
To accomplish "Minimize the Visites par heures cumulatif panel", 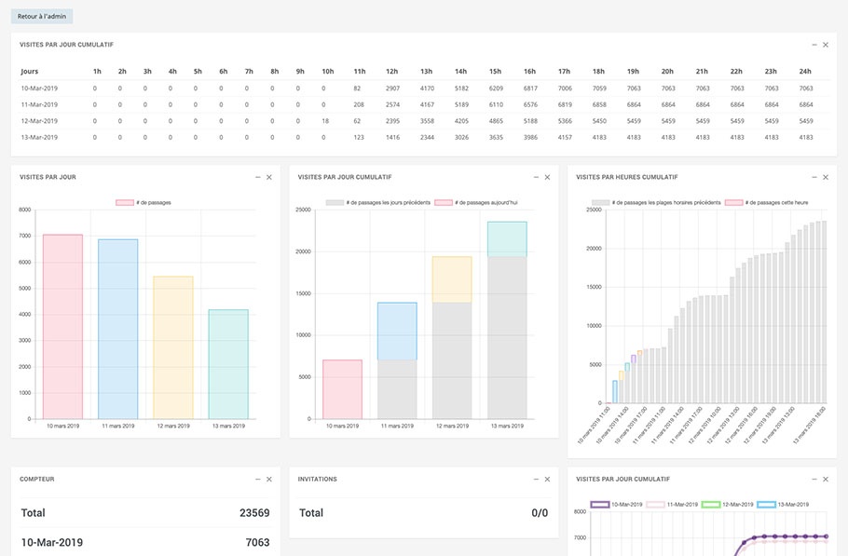I will point(814,177).
